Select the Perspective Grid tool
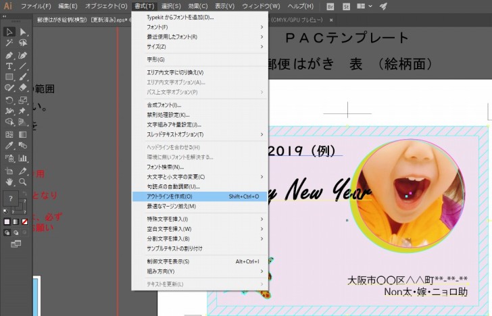This screenshot has height=316, width=492. pyautogui.click(x=22, y=122)
